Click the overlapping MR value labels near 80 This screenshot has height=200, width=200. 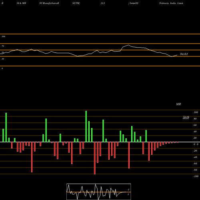186,118
